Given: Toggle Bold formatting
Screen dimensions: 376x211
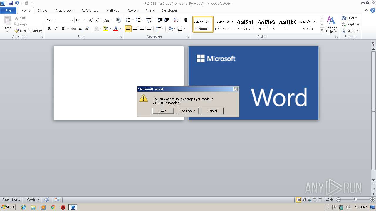Looking at the screenshot, I should click(x=49, y=29).
